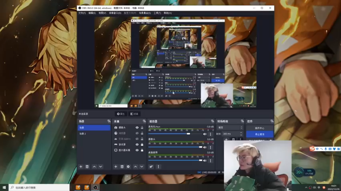This screenshot has width=341, height=191.
Task: Open the 渐变 transition type dropdown
Action: (x=229, y=128)
